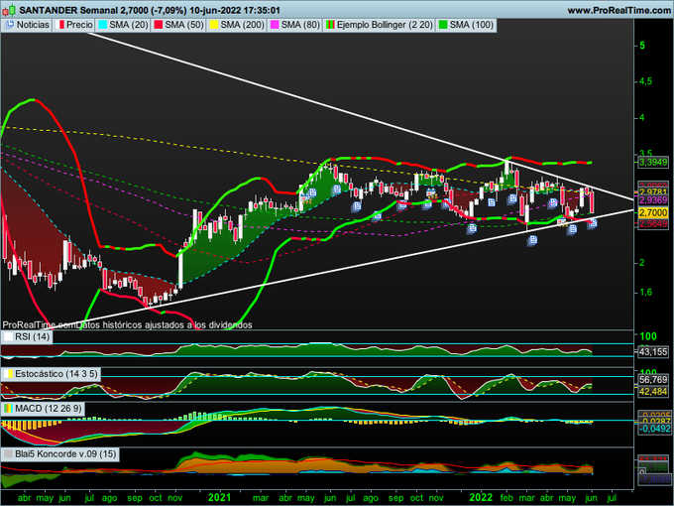Toggle the Noticias news legend item
674x506 pixels.
coord(28,25)
